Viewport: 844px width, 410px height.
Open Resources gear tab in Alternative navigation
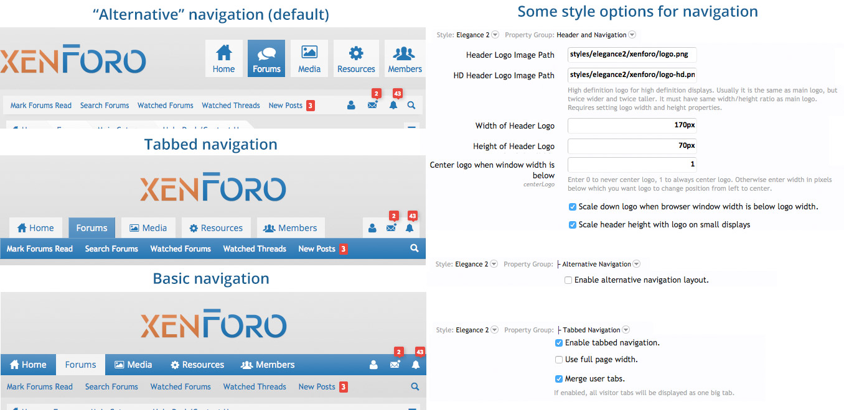[356, 58]
